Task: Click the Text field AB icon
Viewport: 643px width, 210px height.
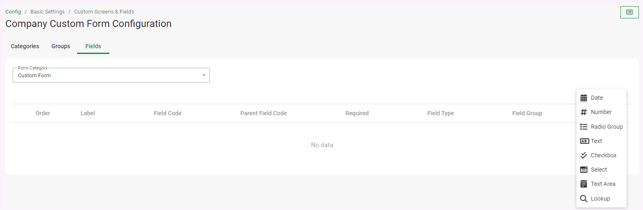Action: pyautogui.click(x=584, y=141)
